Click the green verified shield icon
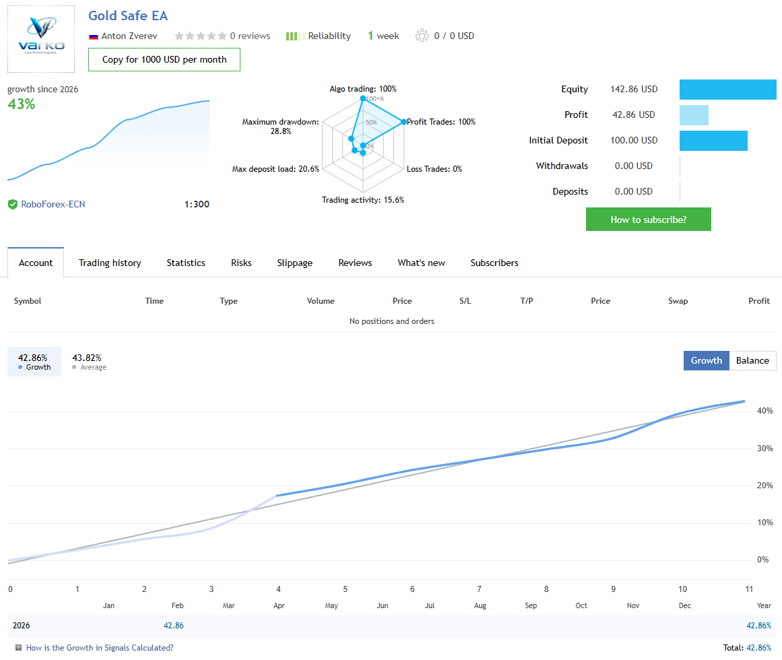This screenshot has width=782, height=660. pyautogui.click(x=13, y=204)
